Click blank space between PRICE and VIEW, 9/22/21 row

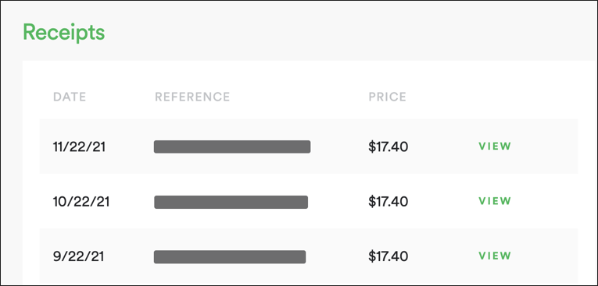tap(443, 256)
